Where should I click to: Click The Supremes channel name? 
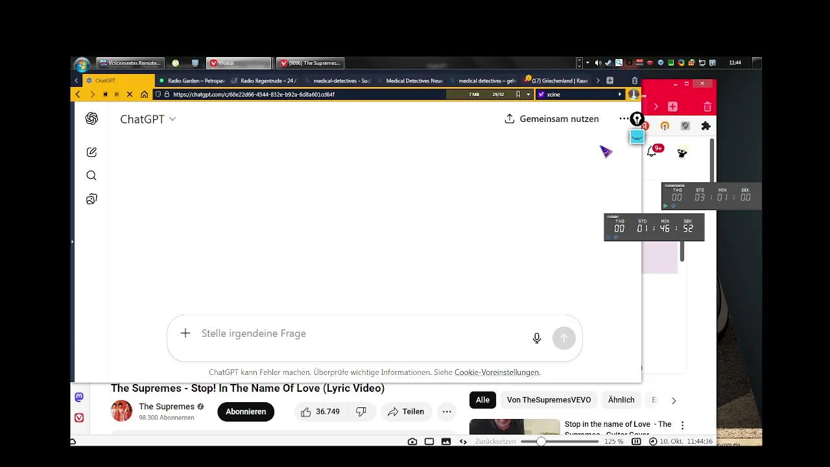pos(167,407)
